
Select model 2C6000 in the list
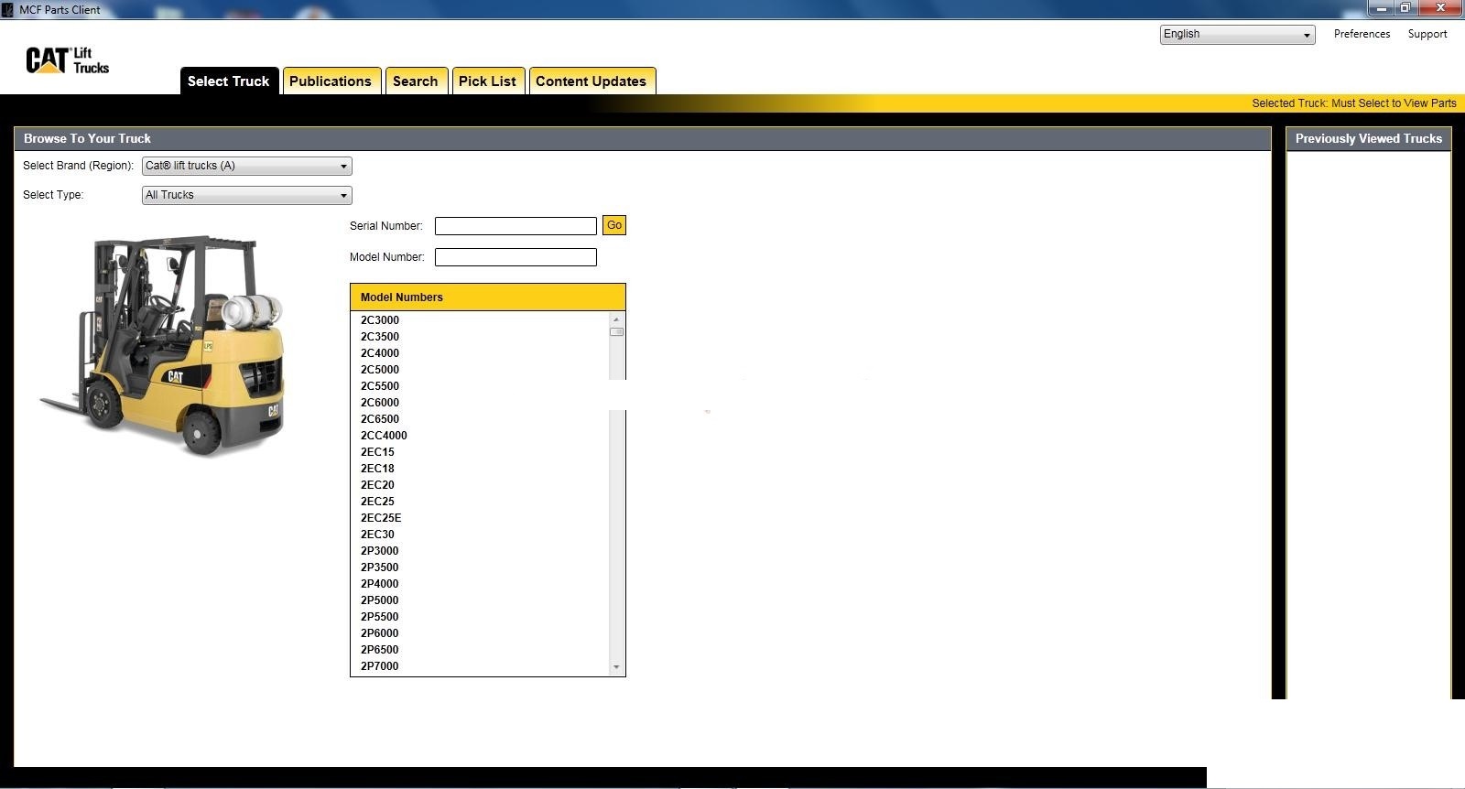click(x=380, y=403)
